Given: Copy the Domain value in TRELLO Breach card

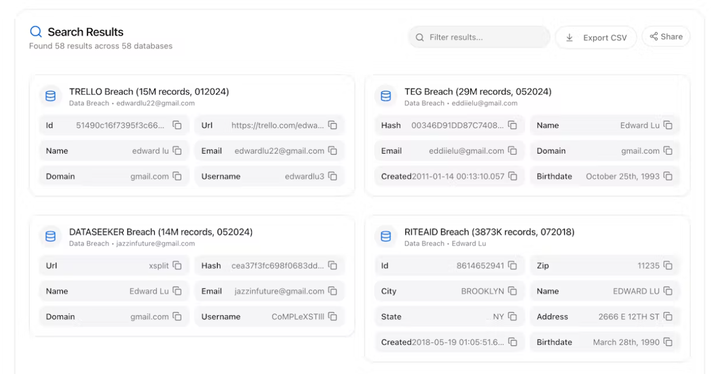Looking at the screenshot, I should 177,176.
